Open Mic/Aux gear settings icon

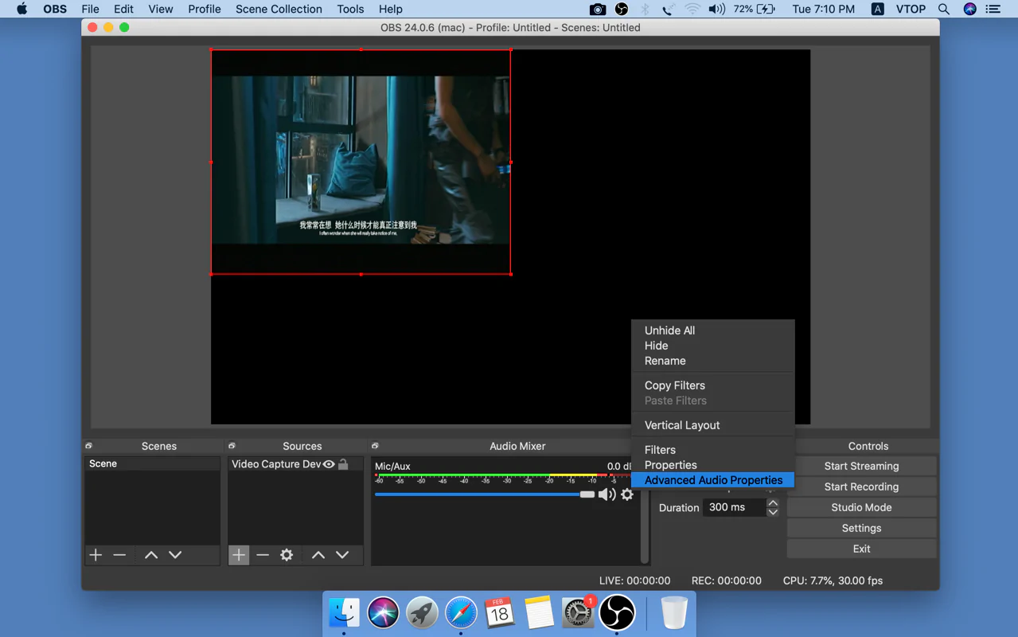pyautogui.click(x=627, y=494)
